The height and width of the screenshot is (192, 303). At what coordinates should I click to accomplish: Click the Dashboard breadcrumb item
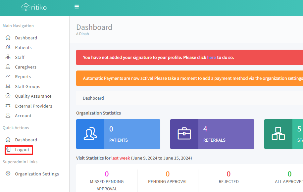[93, 98]
